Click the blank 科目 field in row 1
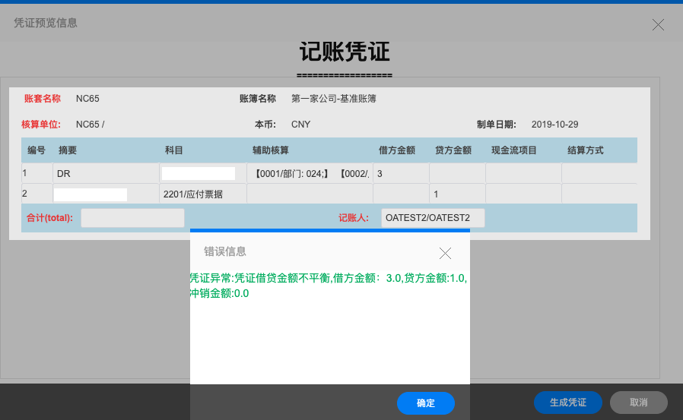 199,173
